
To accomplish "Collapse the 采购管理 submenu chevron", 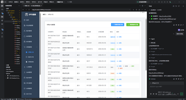I will pos(37,47).
